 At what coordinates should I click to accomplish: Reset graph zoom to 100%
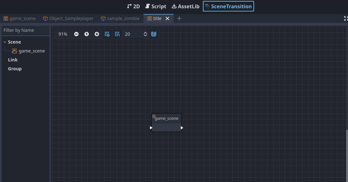click(87, 34)
